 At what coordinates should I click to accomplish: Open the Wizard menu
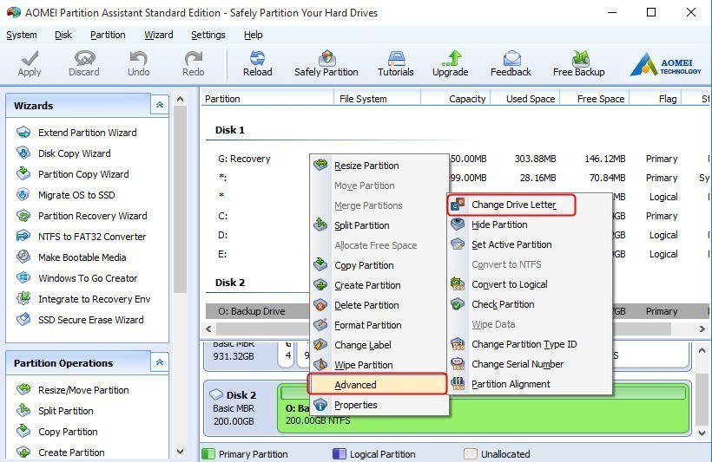pyautogui.click(x=159, y=35)
